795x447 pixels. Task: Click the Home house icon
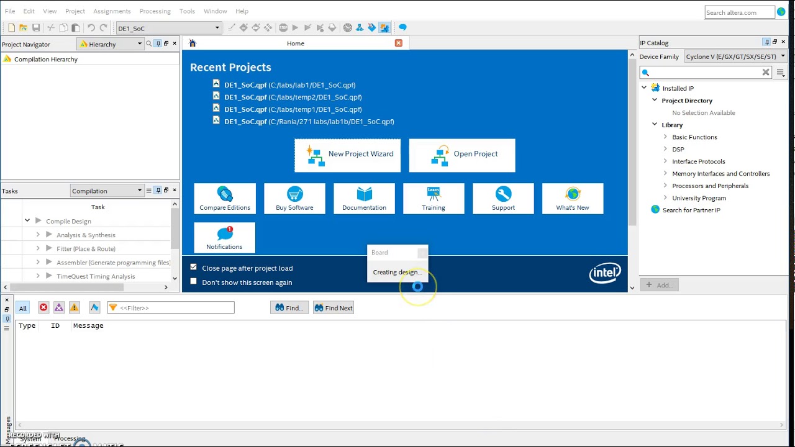click(x=193, y=43)
